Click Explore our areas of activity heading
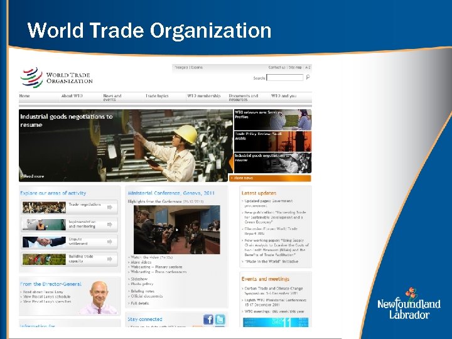Screen dimensions: 452x339 click(x=53, y=193)
